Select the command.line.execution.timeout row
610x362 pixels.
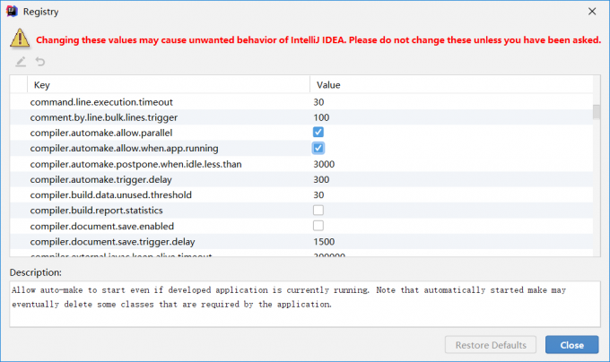101,102
